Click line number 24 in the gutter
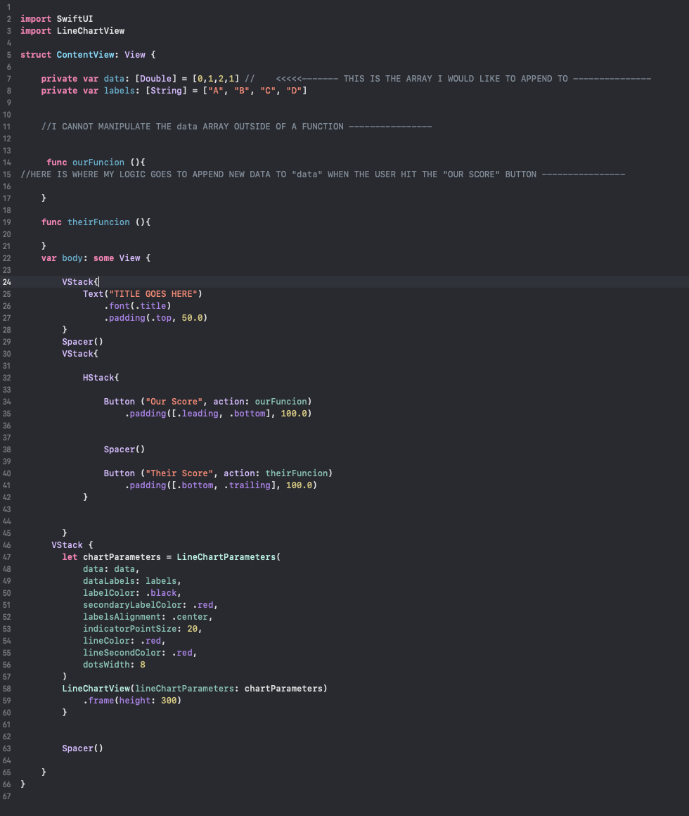The image size is (689, 816). tap(7, 282)
